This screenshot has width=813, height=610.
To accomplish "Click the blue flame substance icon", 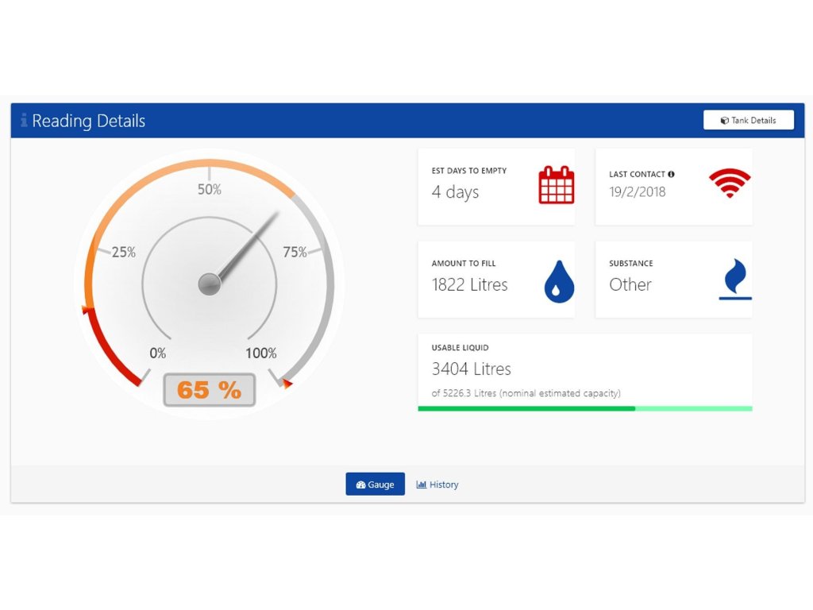I will [x=735, y=279].
